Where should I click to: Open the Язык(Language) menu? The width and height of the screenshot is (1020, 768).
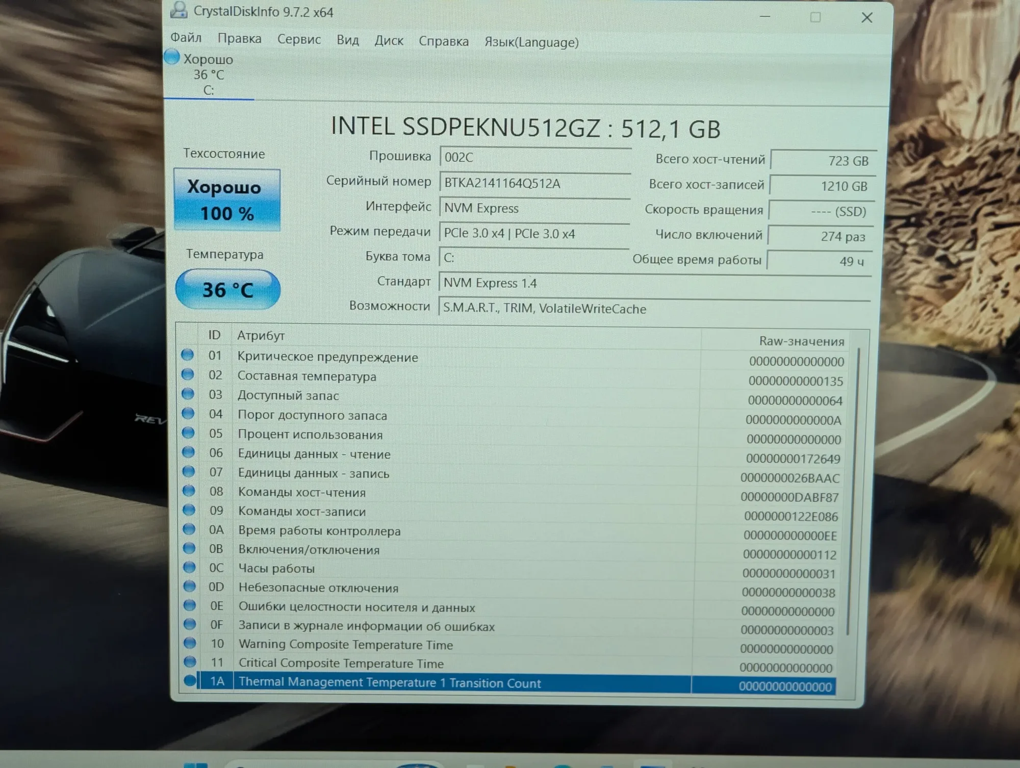click(x=531, y=42)
